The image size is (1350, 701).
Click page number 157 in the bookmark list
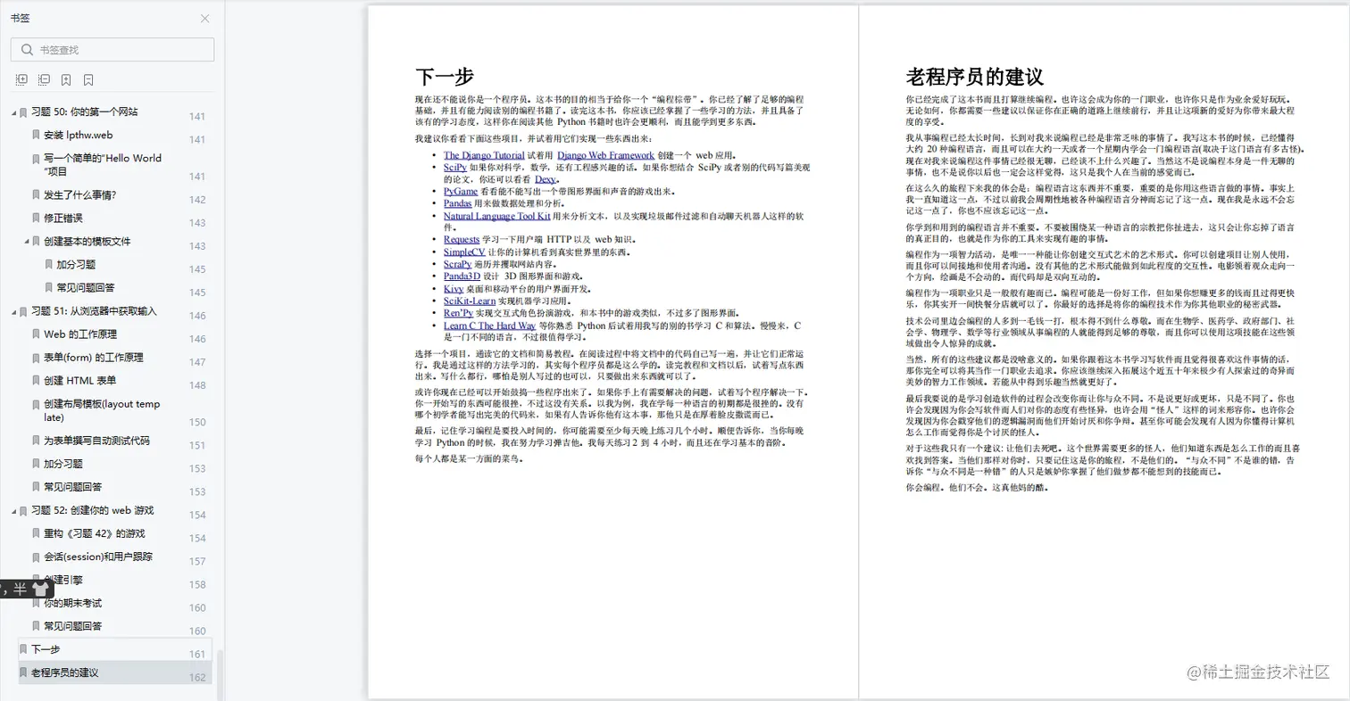click(197, 562)
